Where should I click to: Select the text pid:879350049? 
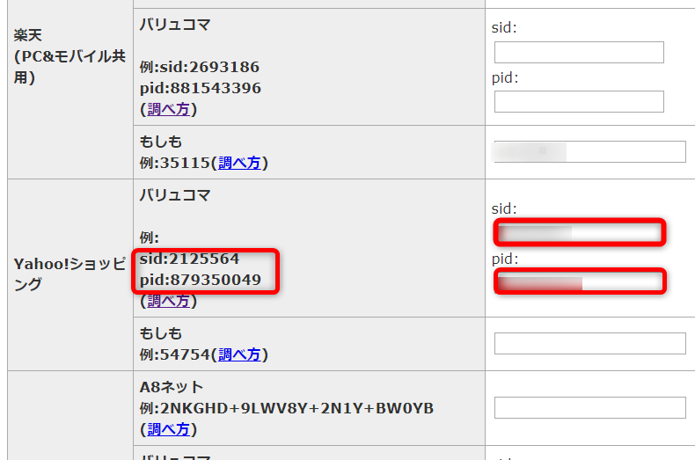tap(201, 280)
